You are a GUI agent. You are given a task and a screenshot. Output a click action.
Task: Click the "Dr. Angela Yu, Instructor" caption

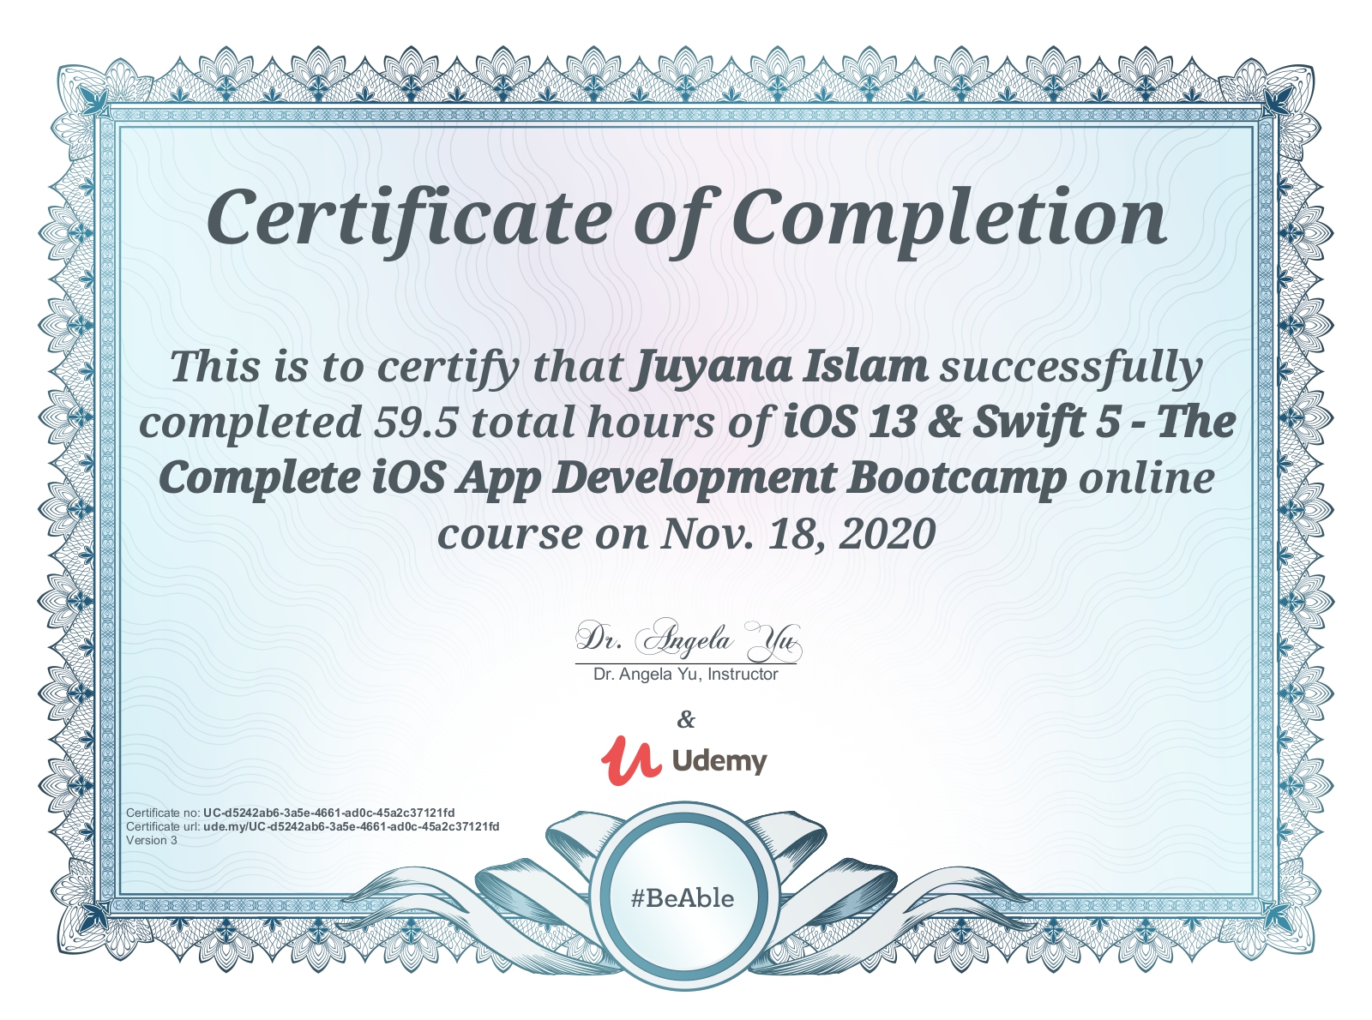pyautogui.click(x=686, y=675)
